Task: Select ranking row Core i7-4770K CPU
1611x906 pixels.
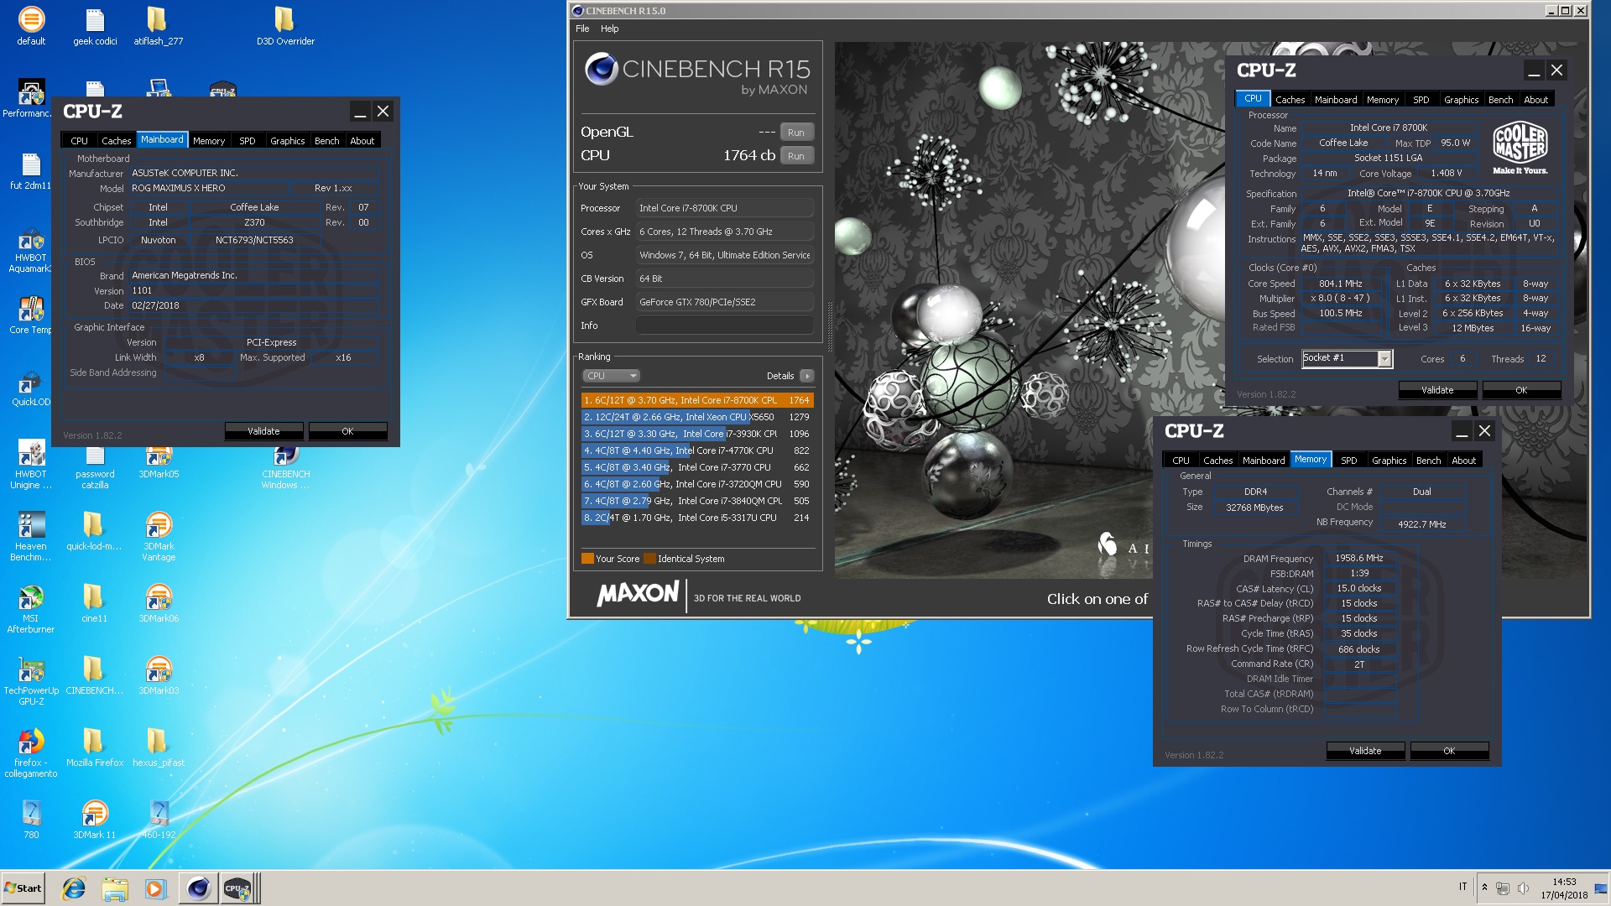Action: click(x=697, y=450)
